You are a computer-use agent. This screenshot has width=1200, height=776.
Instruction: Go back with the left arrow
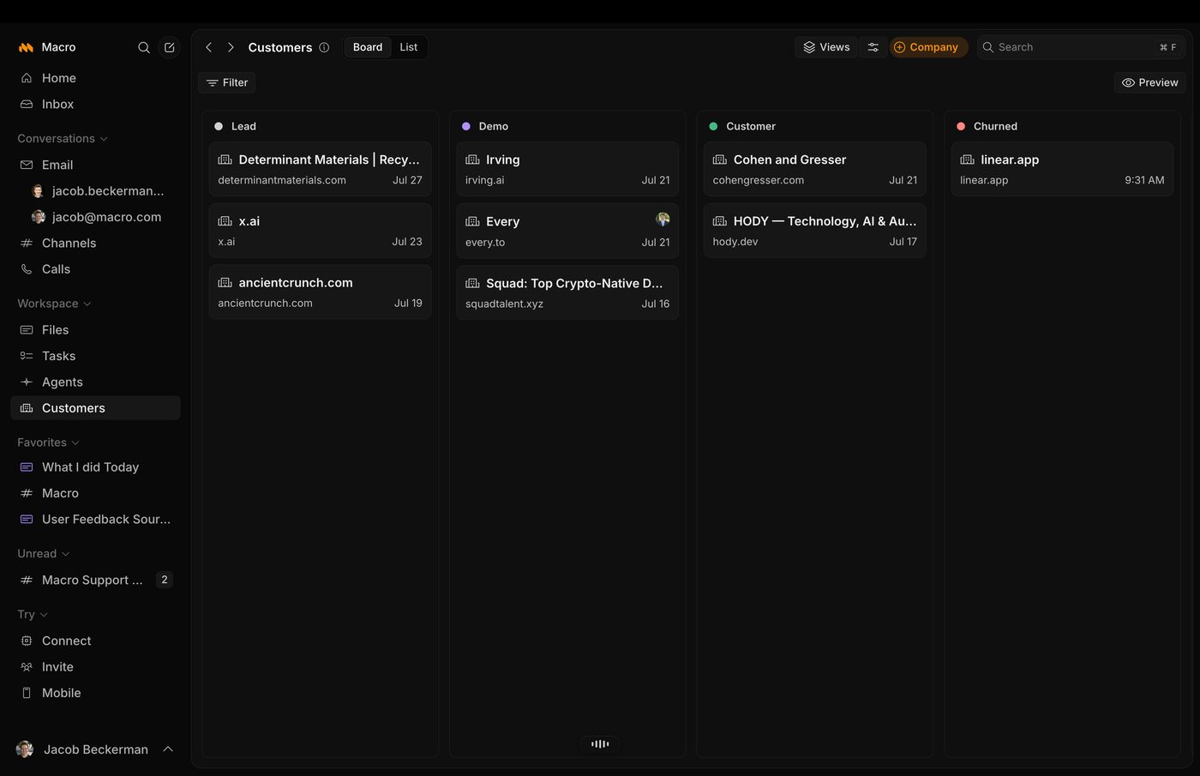click(x=209, y=47)
